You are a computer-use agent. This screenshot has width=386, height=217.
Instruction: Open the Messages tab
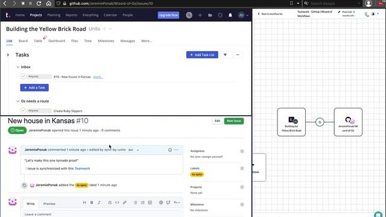pyautogui.click(x=127, y=41)
